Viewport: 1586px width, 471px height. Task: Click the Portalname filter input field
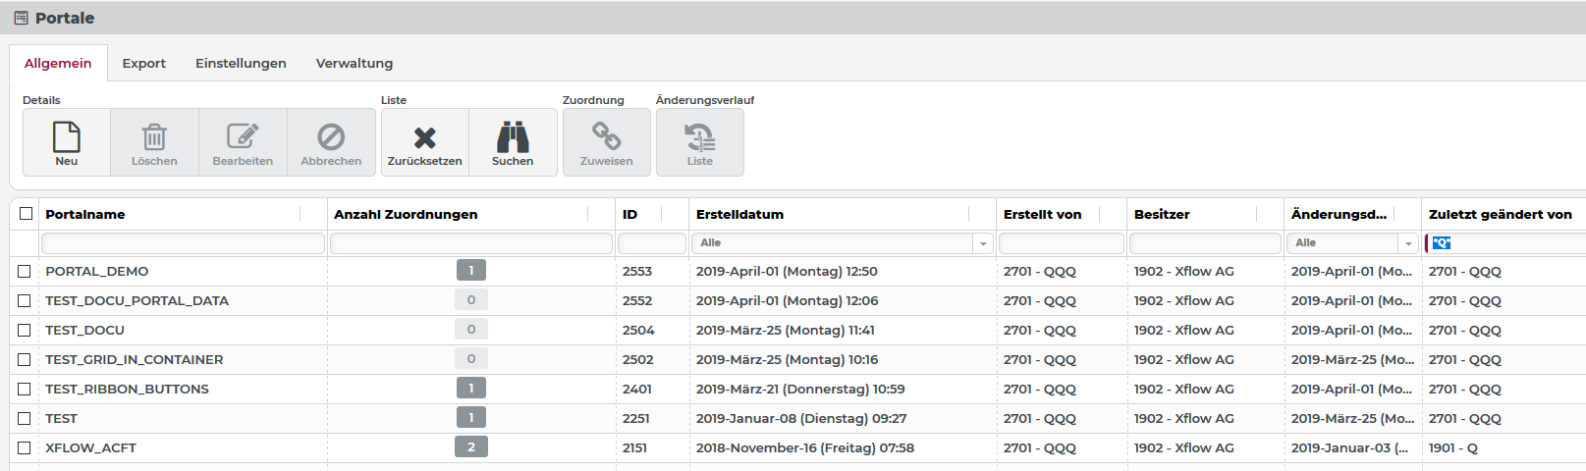(183, 243)
